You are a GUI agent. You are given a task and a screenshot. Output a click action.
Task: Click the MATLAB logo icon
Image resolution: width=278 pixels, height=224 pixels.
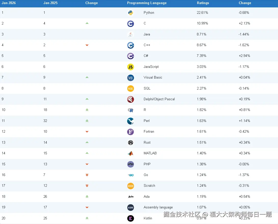pos(130,153)
